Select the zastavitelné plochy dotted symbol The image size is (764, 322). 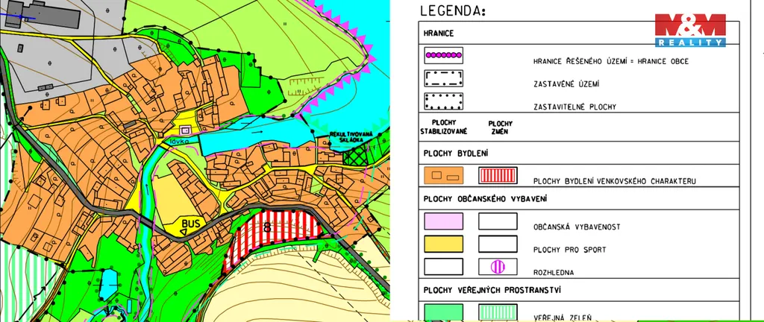click(443, 101)
